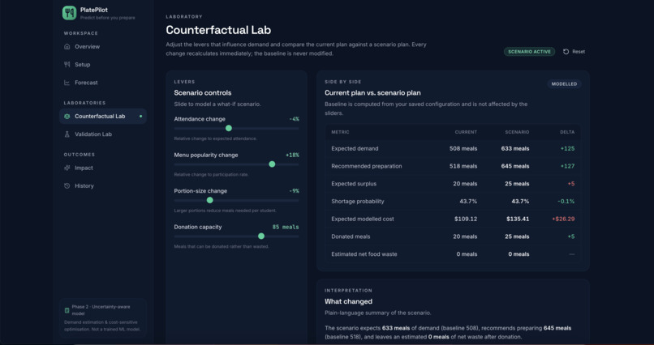Click the Expected modelled cost label
Viewport: 654px width, 345px height.
pos(363,219)
